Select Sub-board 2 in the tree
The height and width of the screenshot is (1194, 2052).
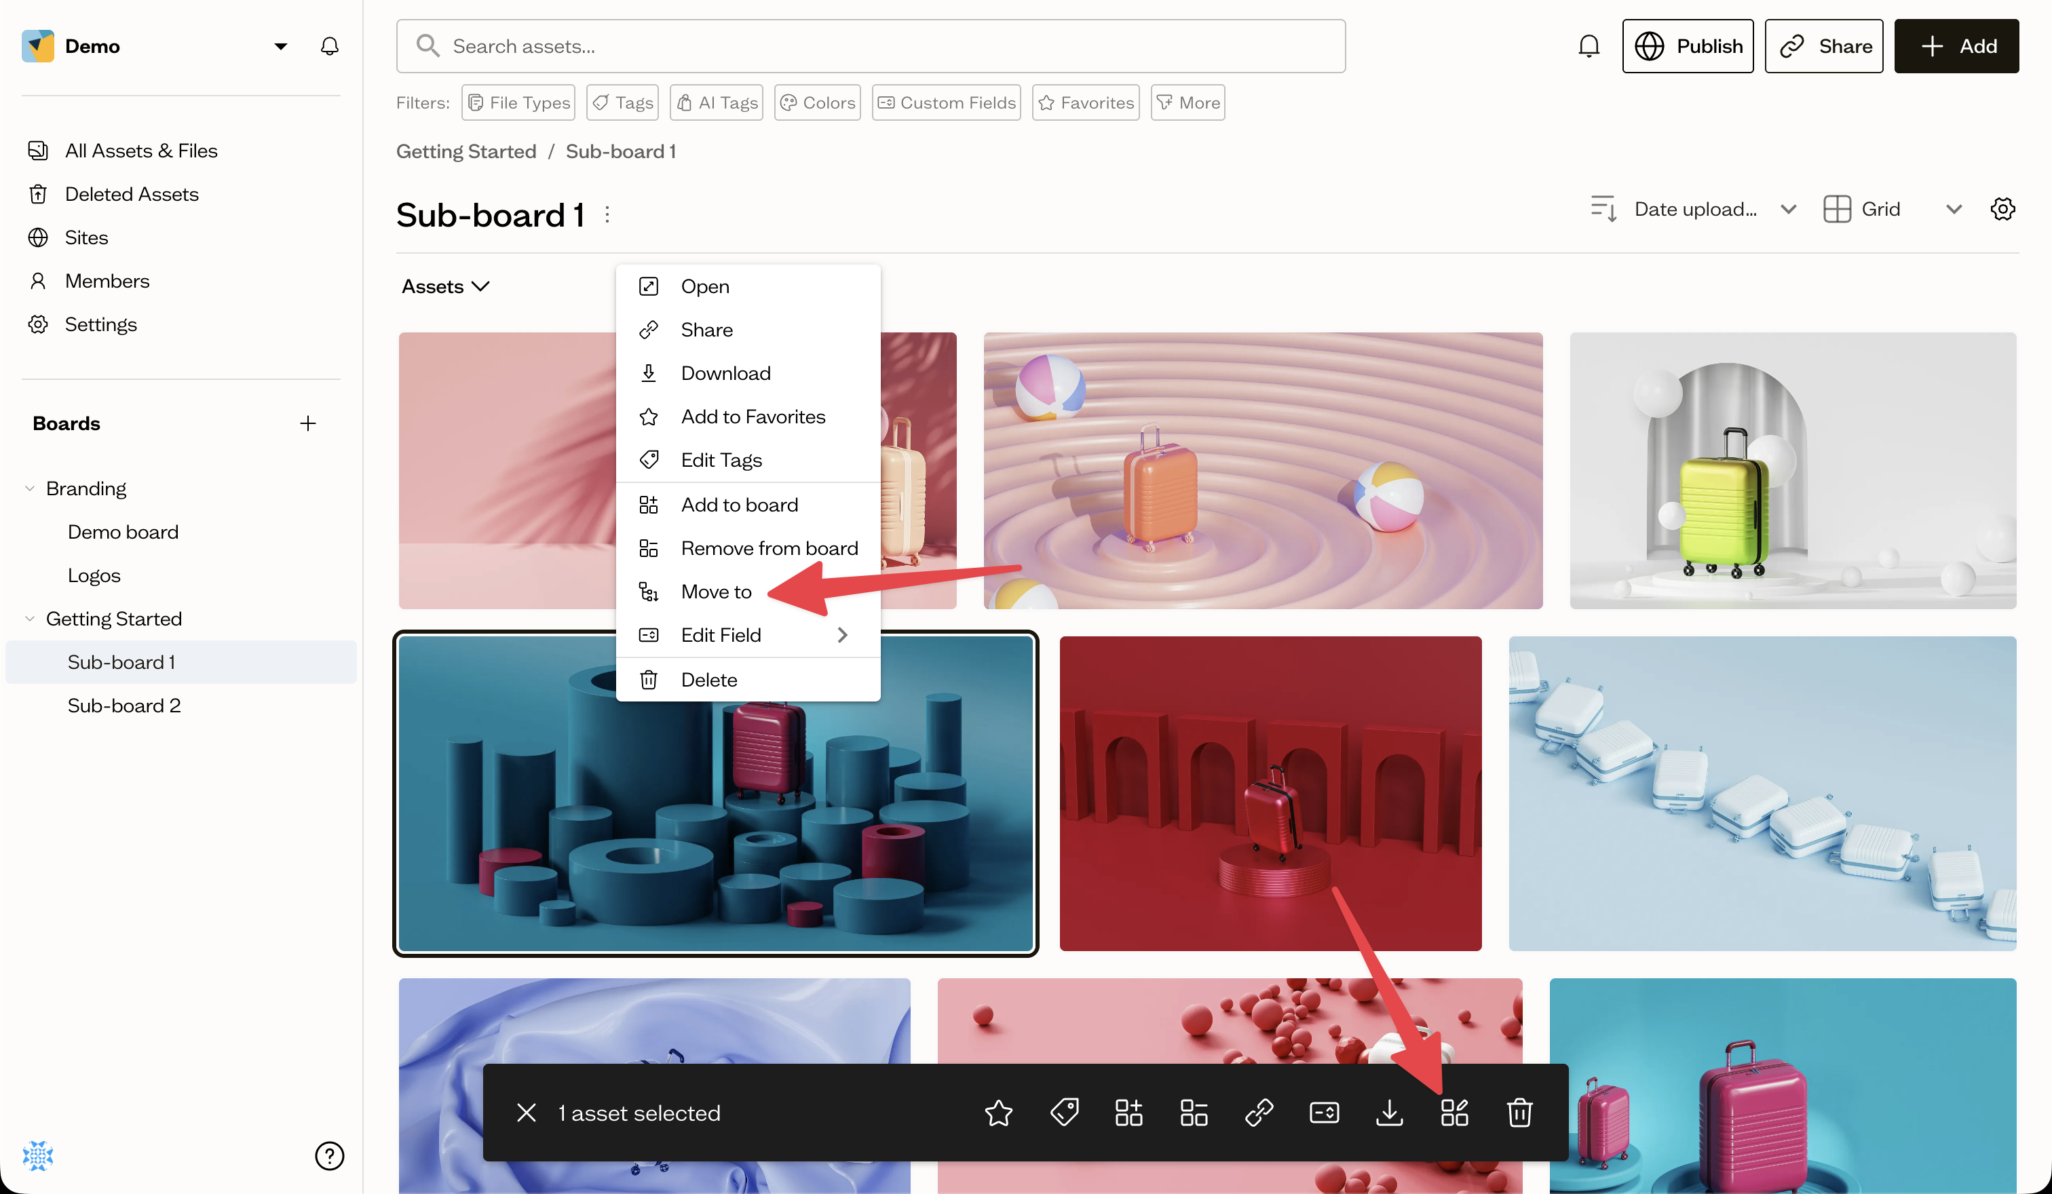[x=123, y=706]
